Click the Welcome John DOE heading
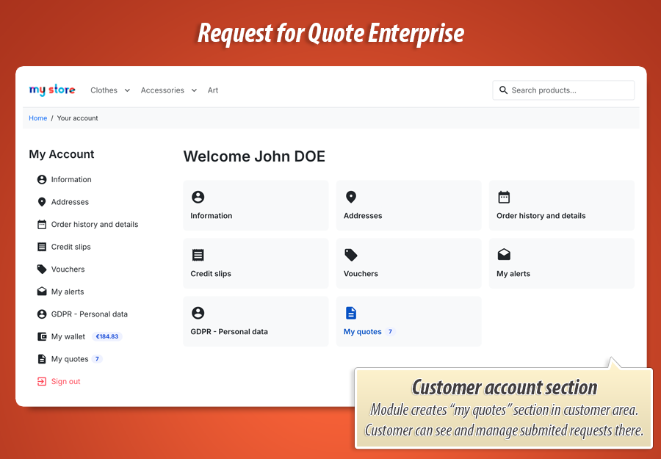Viewport: 661px width, 459px height. 254,156
